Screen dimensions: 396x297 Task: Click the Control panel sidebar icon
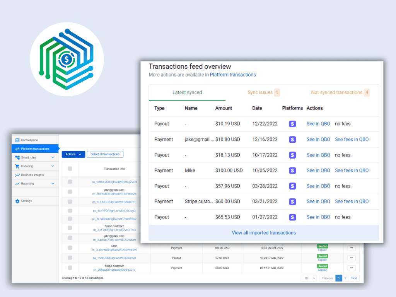(17, 140)
